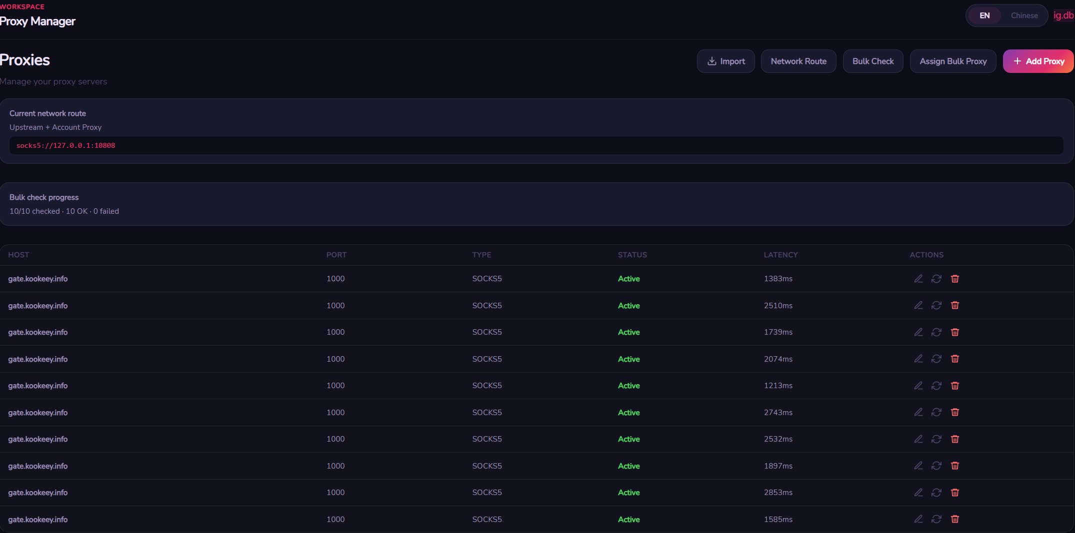Recheck the proxy with 1383ms latency
Image resolution: width=1075 pixels, height=533 pixels.
tap(936, 279)
